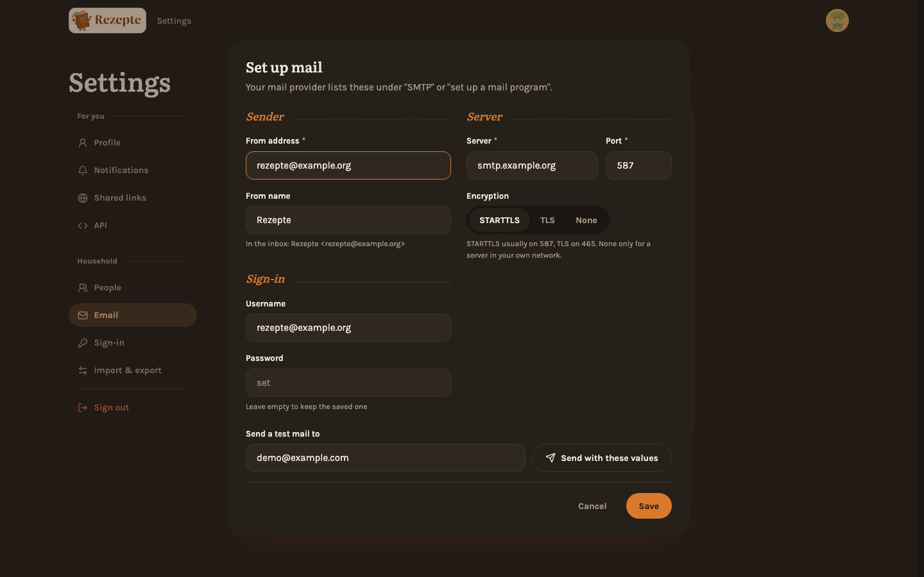The width and height of the screenshot is (924, 577).
Task: Select STARTTLS encryption
Action: [x=499, y=220]
